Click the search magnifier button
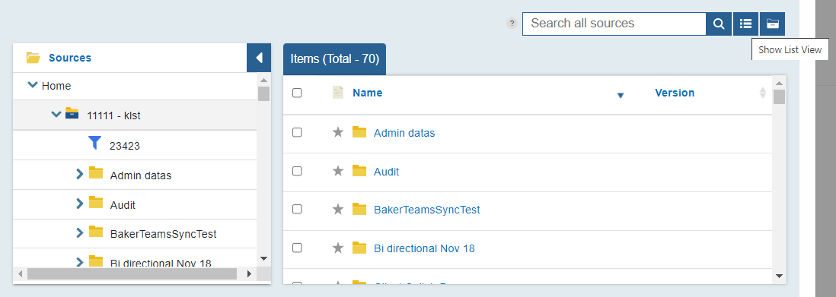 tap(719, 24)
